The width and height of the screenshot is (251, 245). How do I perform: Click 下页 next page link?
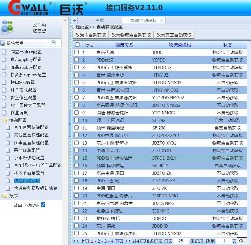tap(119, 241)
